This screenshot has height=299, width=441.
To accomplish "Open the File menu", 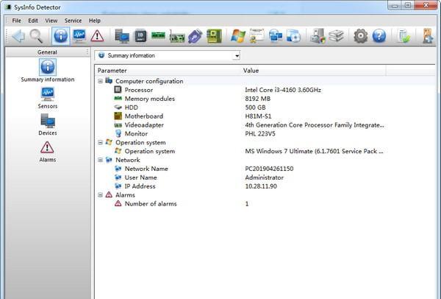I will [17, 21].
